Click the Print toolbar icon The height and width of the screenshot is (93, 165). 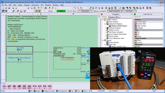click(x=13, y=8)
